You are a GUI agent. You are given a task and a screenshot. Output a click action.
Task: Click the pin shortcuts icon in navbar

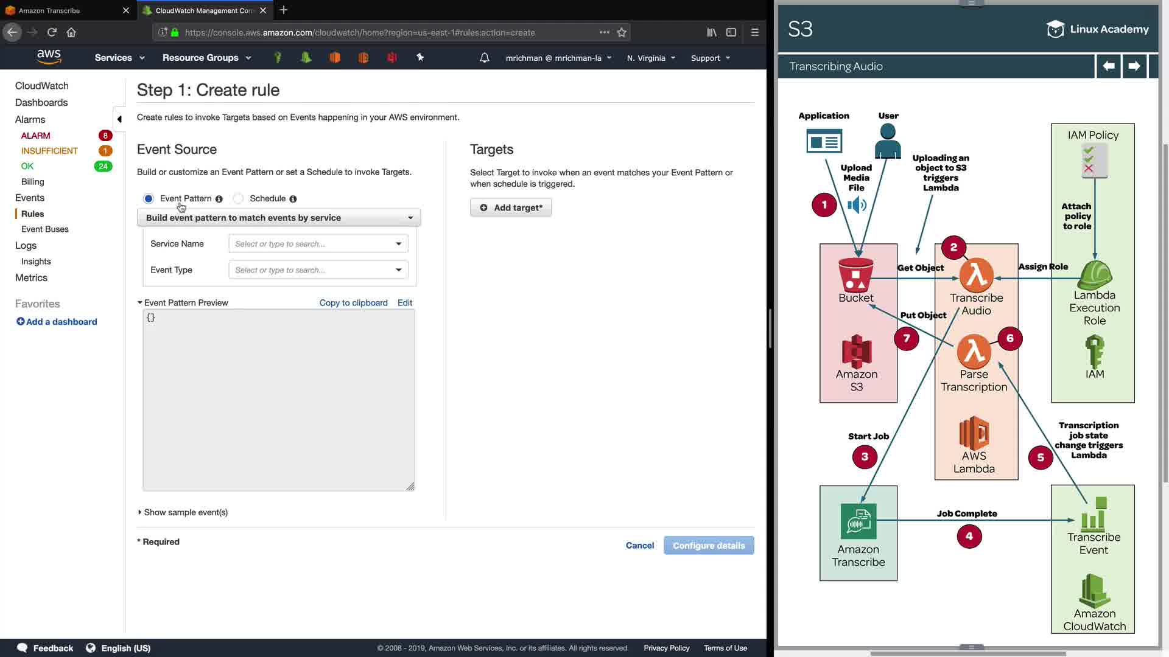coord(420,57)
